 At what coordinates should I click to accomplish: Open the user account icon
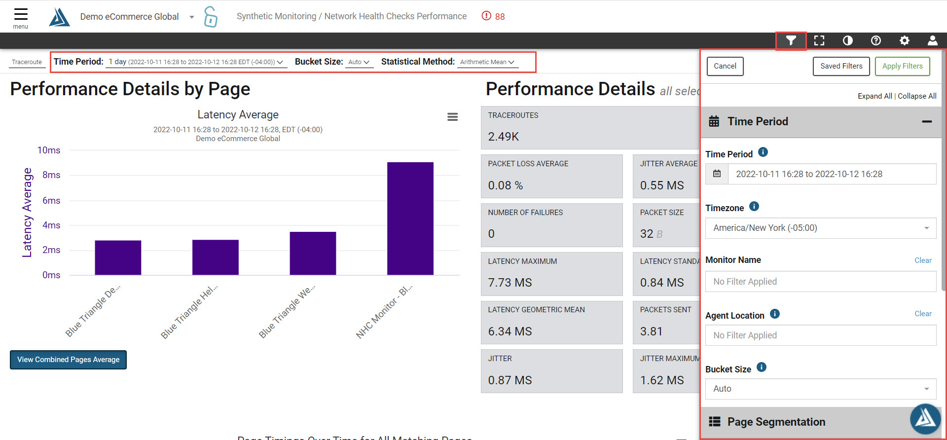933,40
